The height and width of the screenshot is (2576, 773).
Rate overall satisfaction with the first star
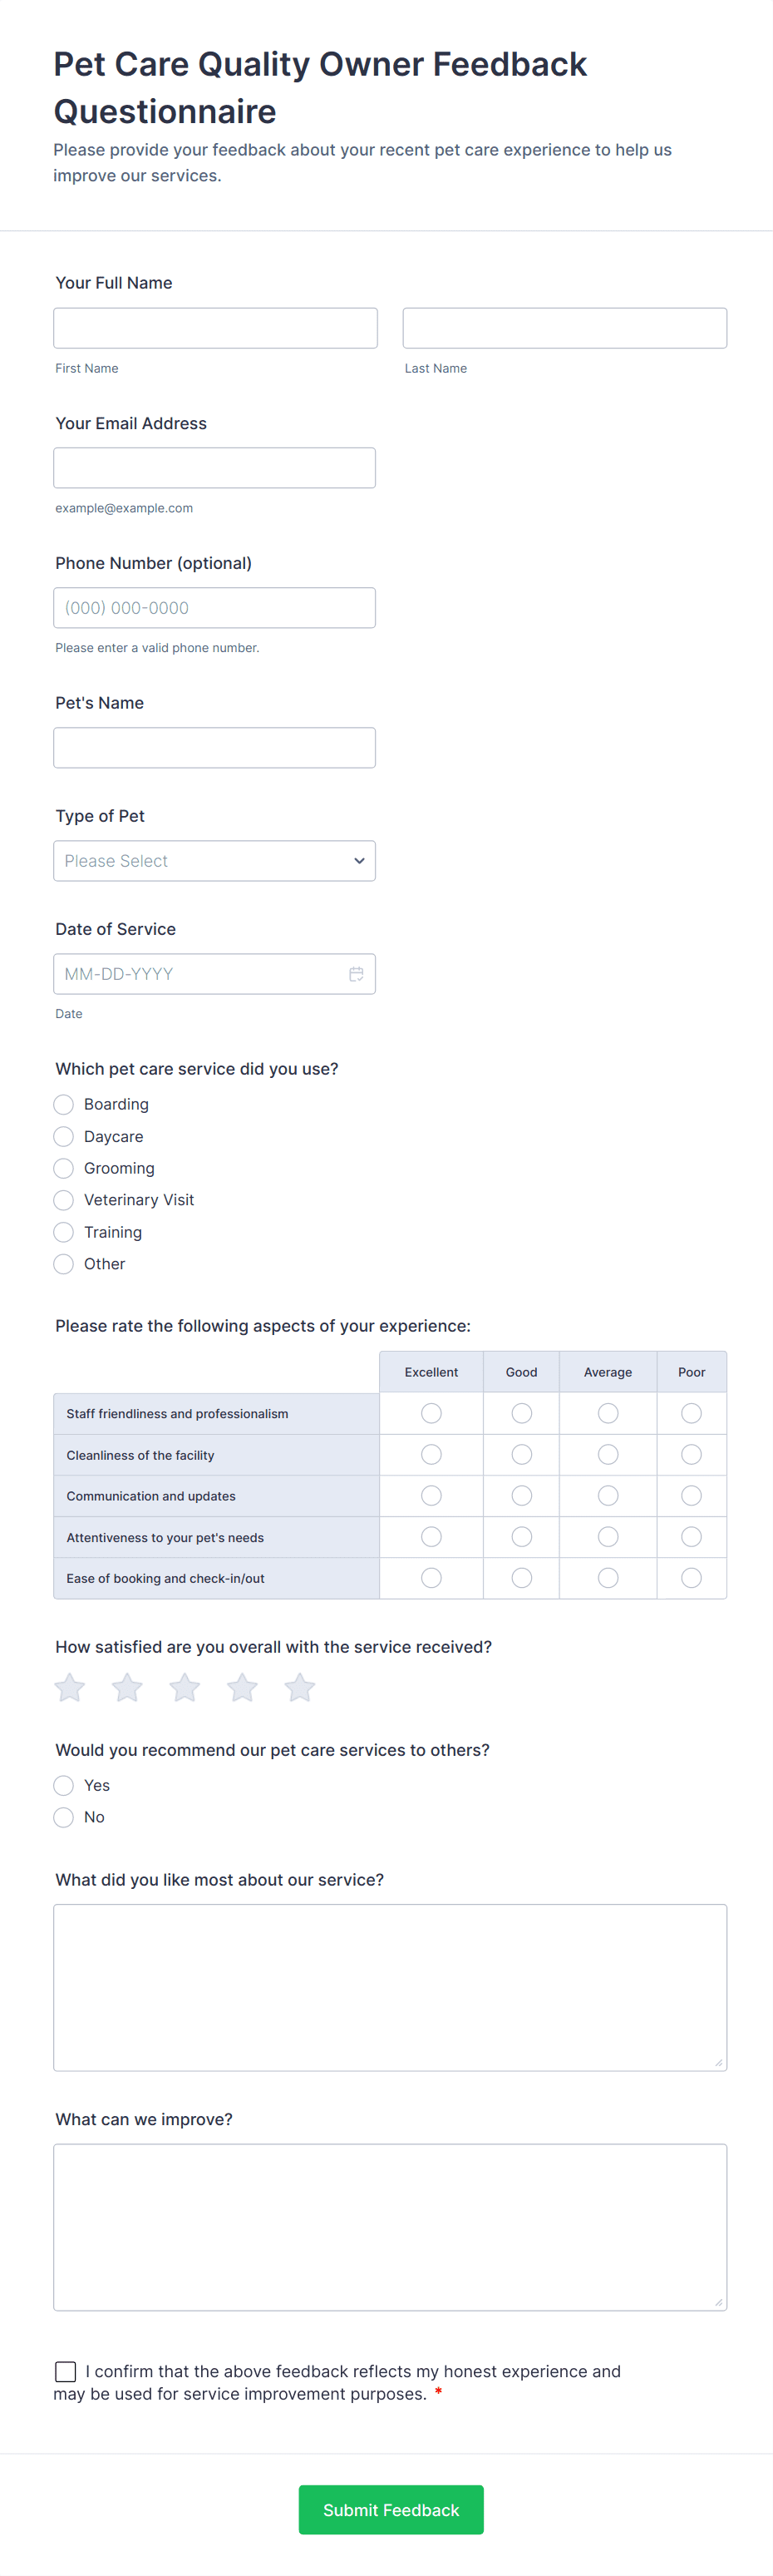70,1688
